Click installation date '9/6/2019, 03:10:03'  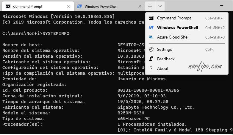pos(141,96)
